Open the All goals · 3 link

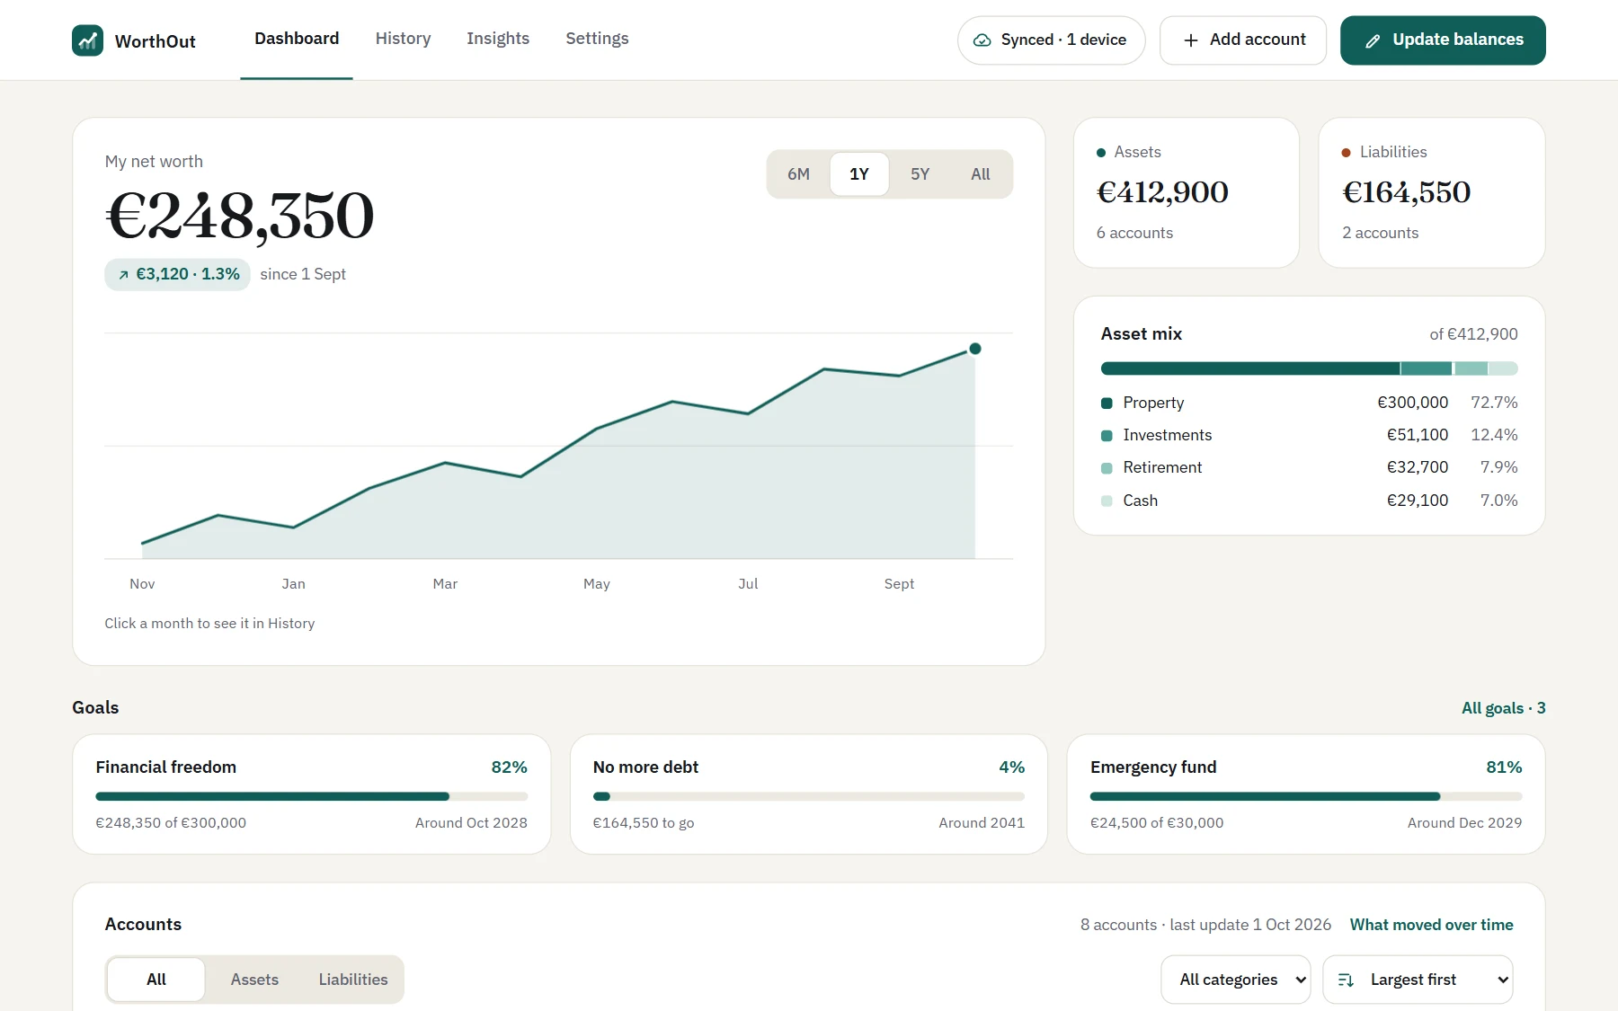(x=1503, y=708)
